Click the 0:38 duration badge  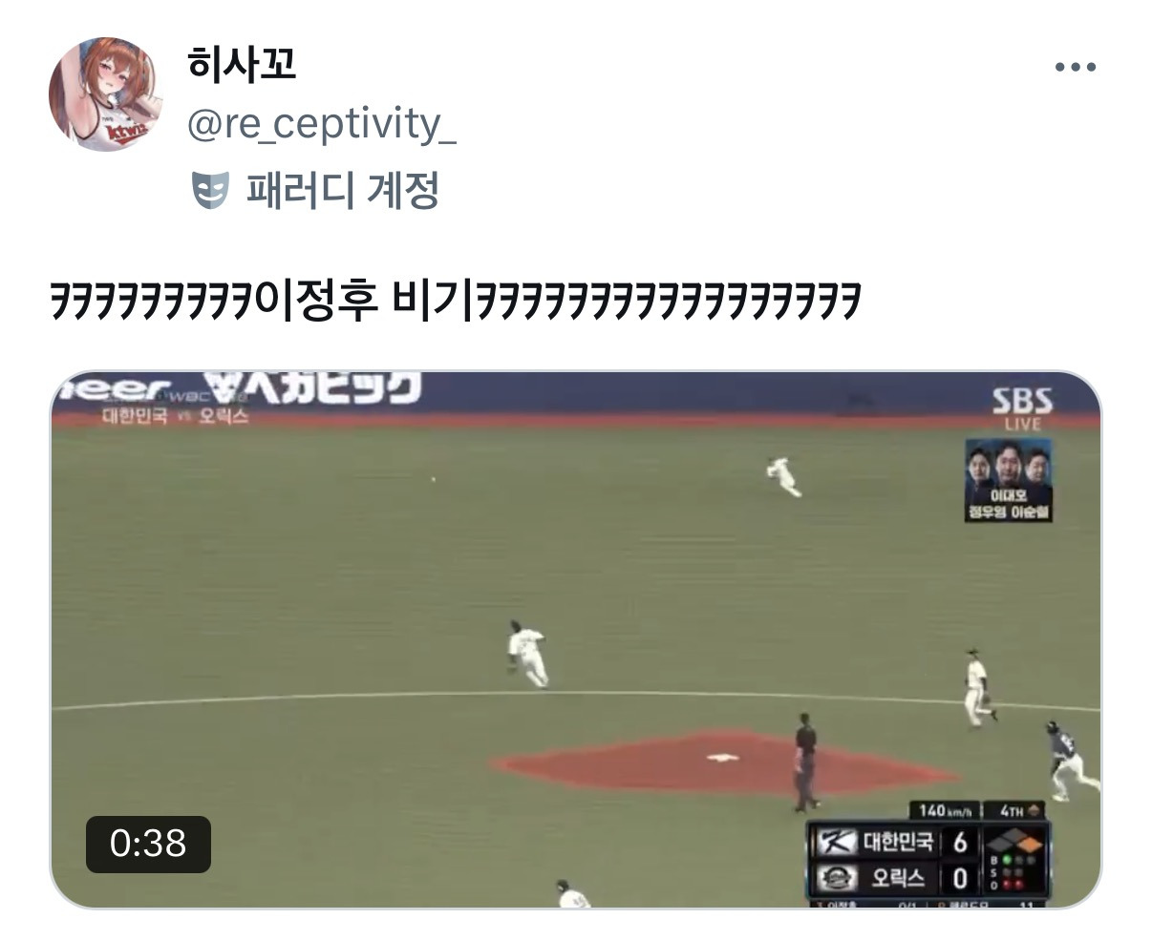pyautogui.click(x=148, y=844)
